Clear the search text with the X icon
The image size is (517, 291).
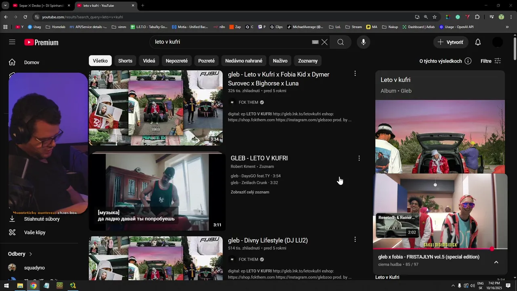[324, 42]
